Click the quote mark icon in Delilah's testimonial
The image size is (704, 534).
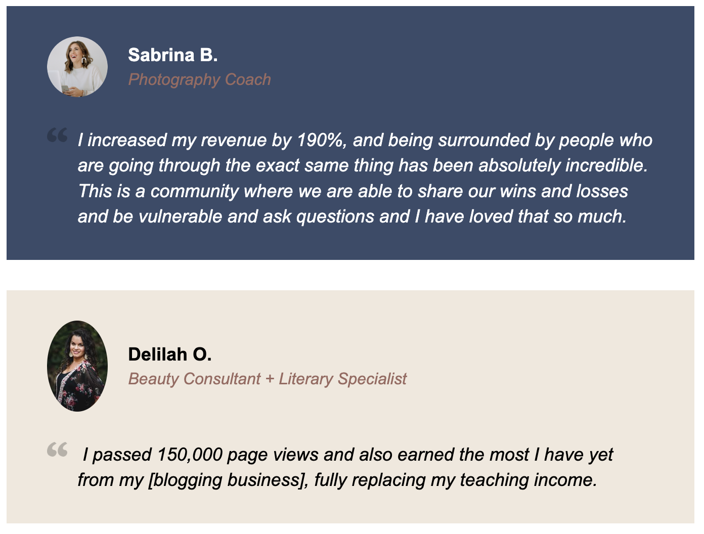click(x=57, y=450)
